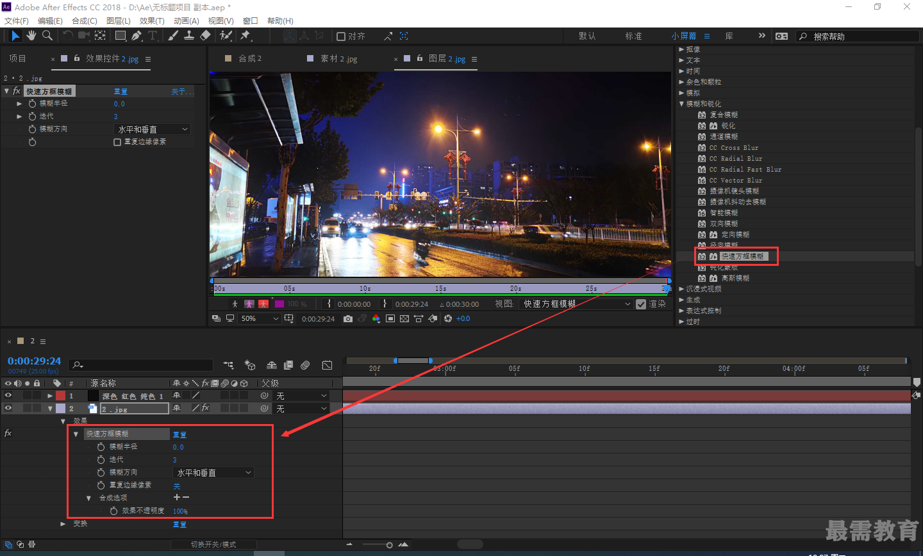Select the 标准 workspace
Image resolution: width=923 pixels, height=556 pixels.
point(634,36)
